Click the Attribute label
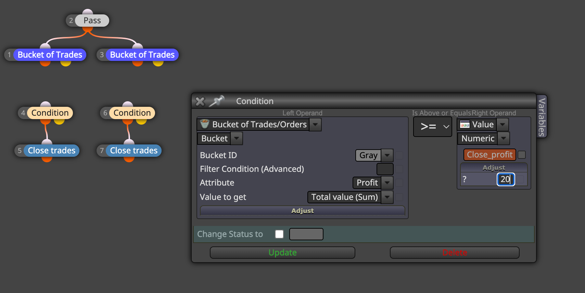Image resolution: width=585 pixels, height=293 pixels. tap(217, 183)
